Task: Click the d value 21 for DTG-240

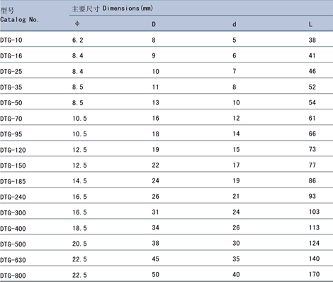Action: [236, 196]
